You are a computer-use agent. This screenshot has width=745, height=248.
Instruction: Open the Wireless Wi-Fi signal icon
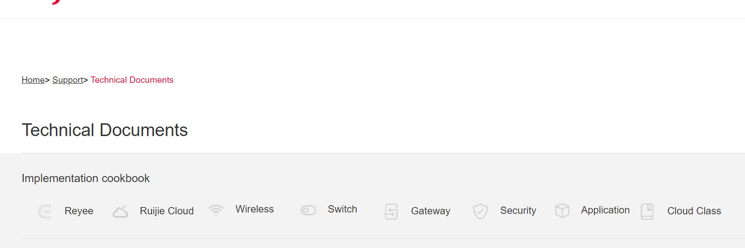[216, 210]
